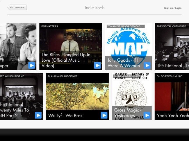Play Jolly Goods - If I Were A Woman

tap(147, 65)
